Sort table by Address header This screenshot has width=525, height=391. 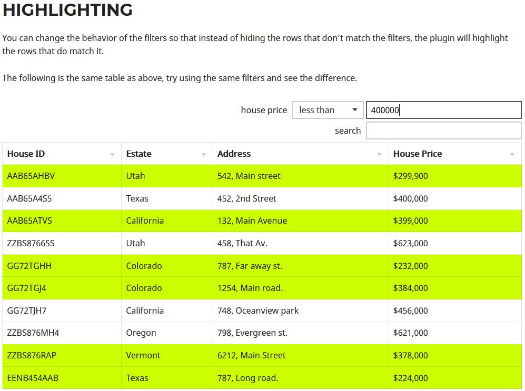[x=234, y=154]
